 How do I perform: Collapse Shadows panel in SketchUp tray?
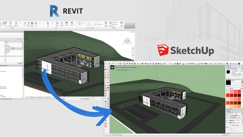(x=234, y=112)
